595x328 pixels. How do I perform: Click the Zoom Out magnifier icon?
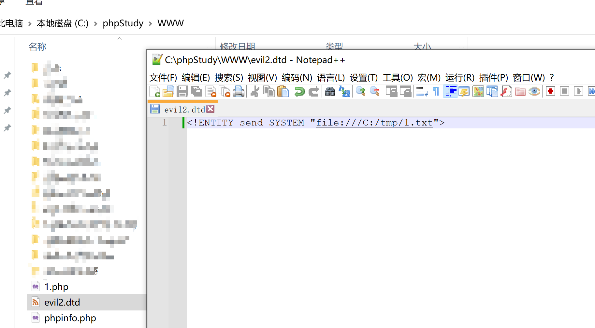point(375,92)
